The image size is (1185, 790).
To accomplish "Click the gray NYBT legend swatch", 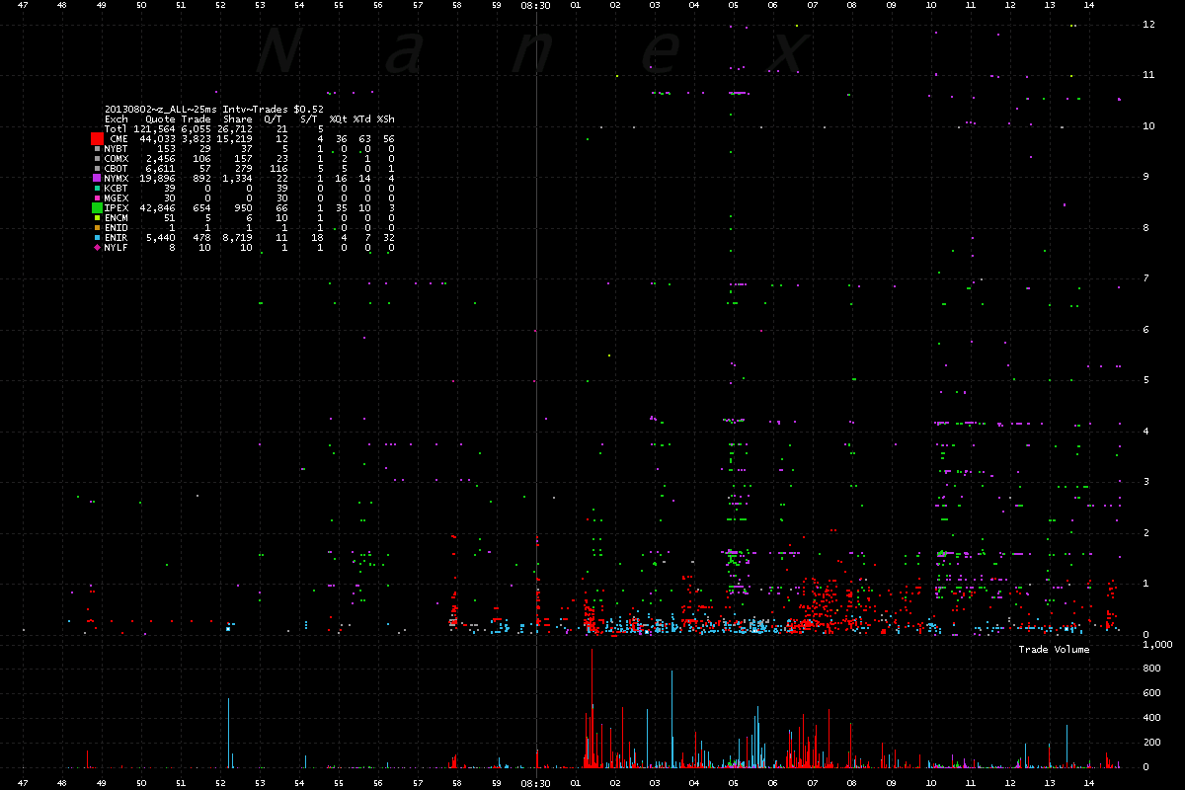I will tap(98, 149).
